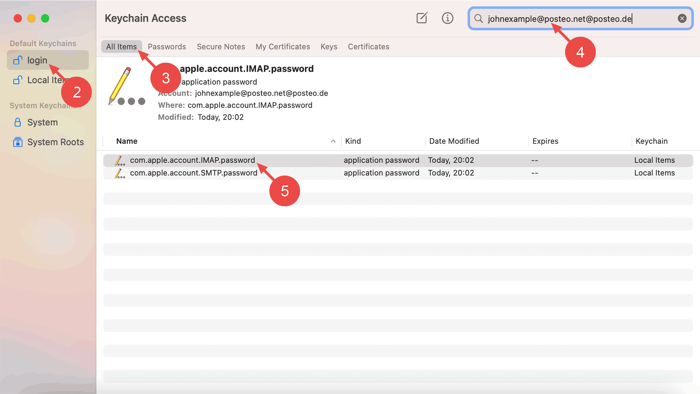The image size is (700, 394).
Task: Click the pencil icon on the SMTP password row
Action: coord(119,173)
